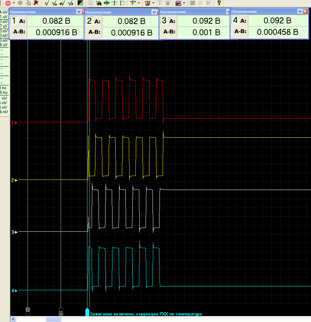Viewport: 311px width, 322px height.
Task: Click the A:B:C measurement panel icon
Action: (178, 3)
